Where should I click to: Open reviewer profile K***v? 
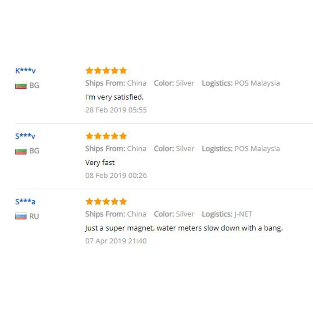25,70
